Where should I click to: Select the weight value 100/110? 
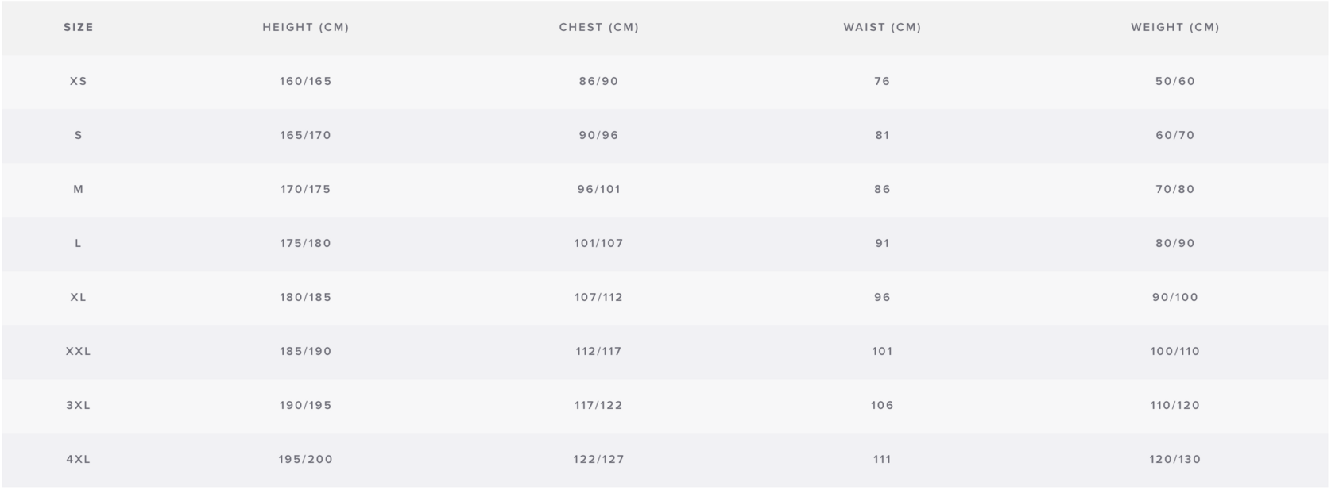(1175, 351)
